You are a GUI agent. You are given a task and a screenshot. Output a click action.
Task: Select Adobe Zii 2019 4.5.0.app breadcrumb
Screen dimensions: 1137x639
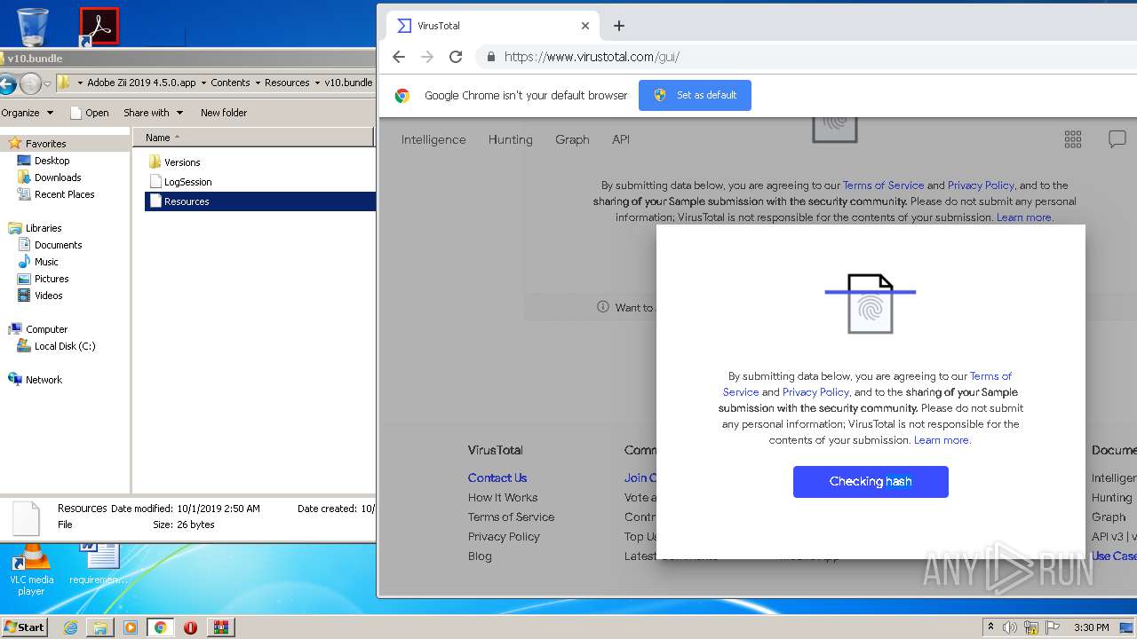(x=141, y=83)
